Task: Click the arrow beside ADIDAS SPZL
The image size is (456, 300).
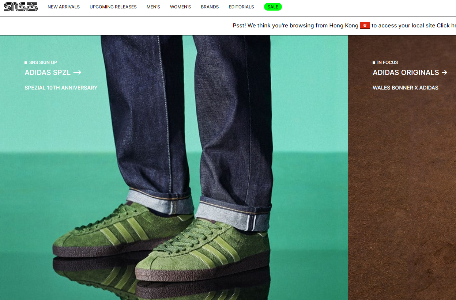Action: pos(77,72)
